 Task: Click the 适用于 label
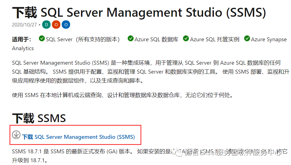point(22,39)
